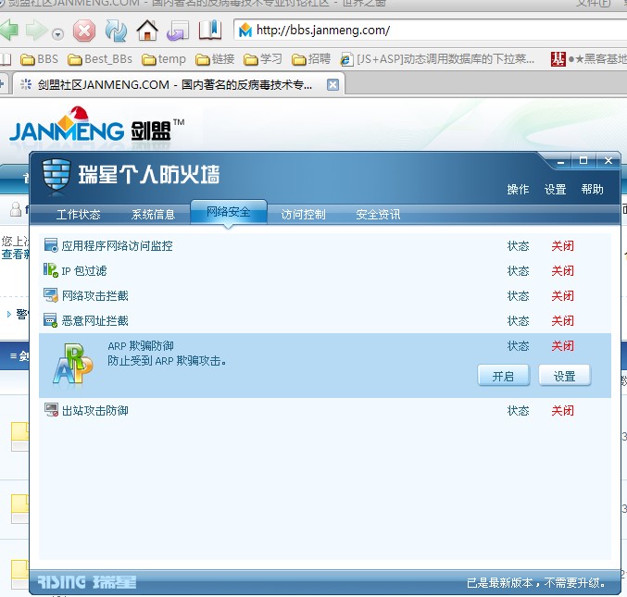The height and width of the screenshot is (597, 627).
Task: Click the site favicon in the address bar
Action: pyautogui.click(x=245, y=31)
